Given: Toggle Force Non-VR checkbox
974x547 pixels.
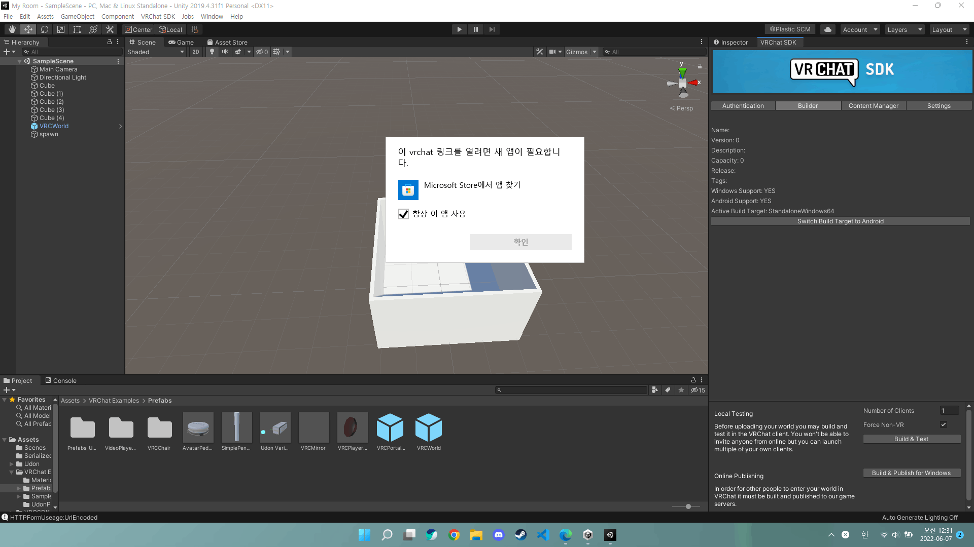Looking at the screenshot, I should click(944, 424).
